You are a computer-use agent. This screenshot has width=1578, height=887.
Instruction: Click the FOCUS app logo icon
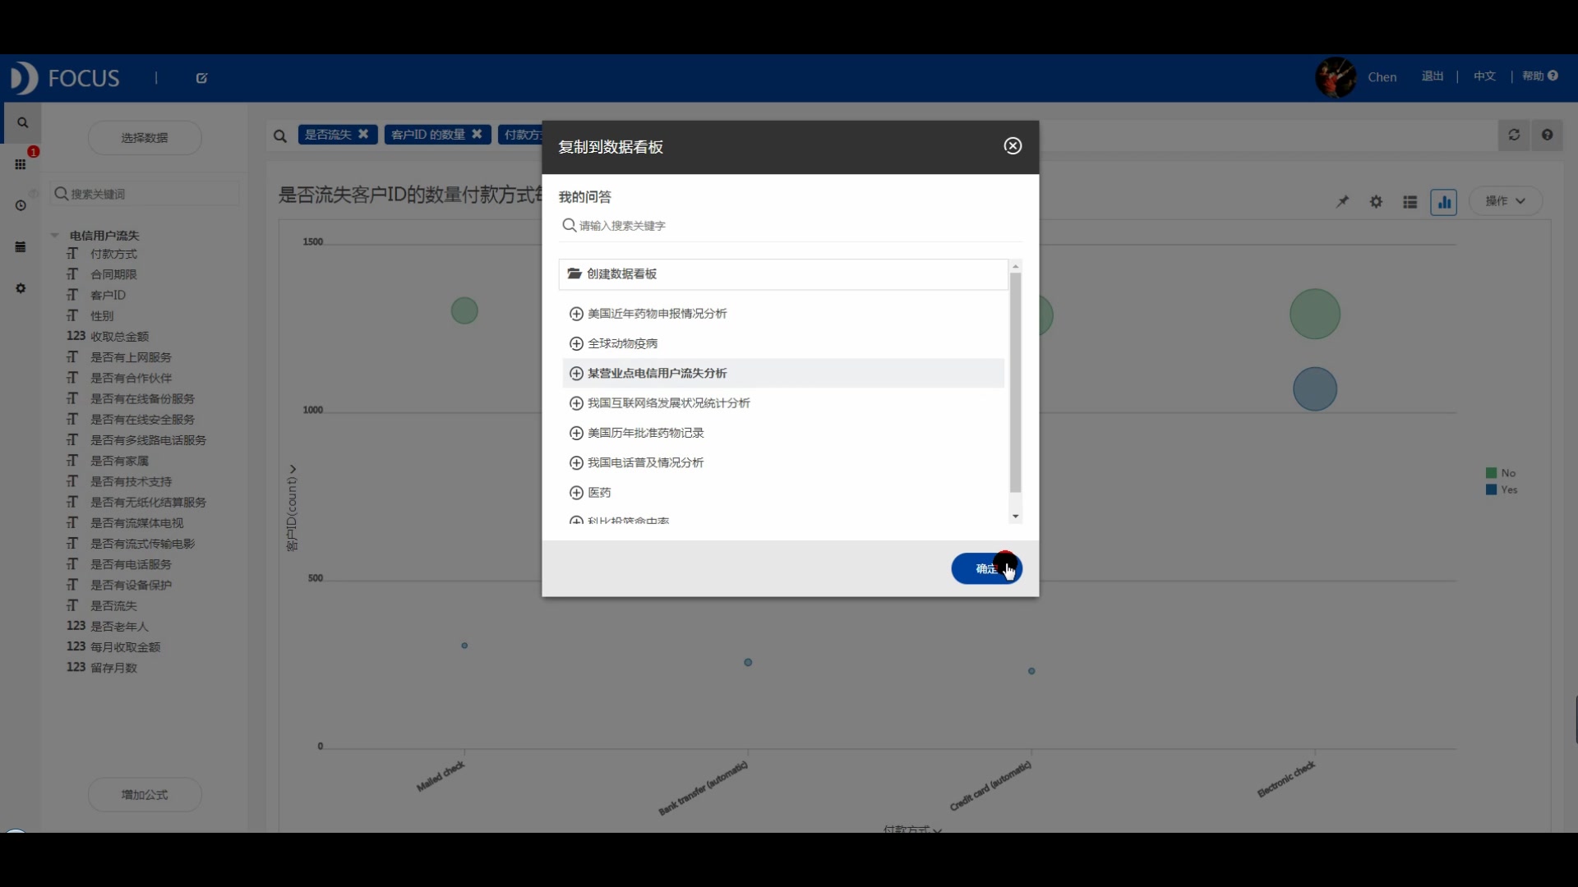point(23,77)
